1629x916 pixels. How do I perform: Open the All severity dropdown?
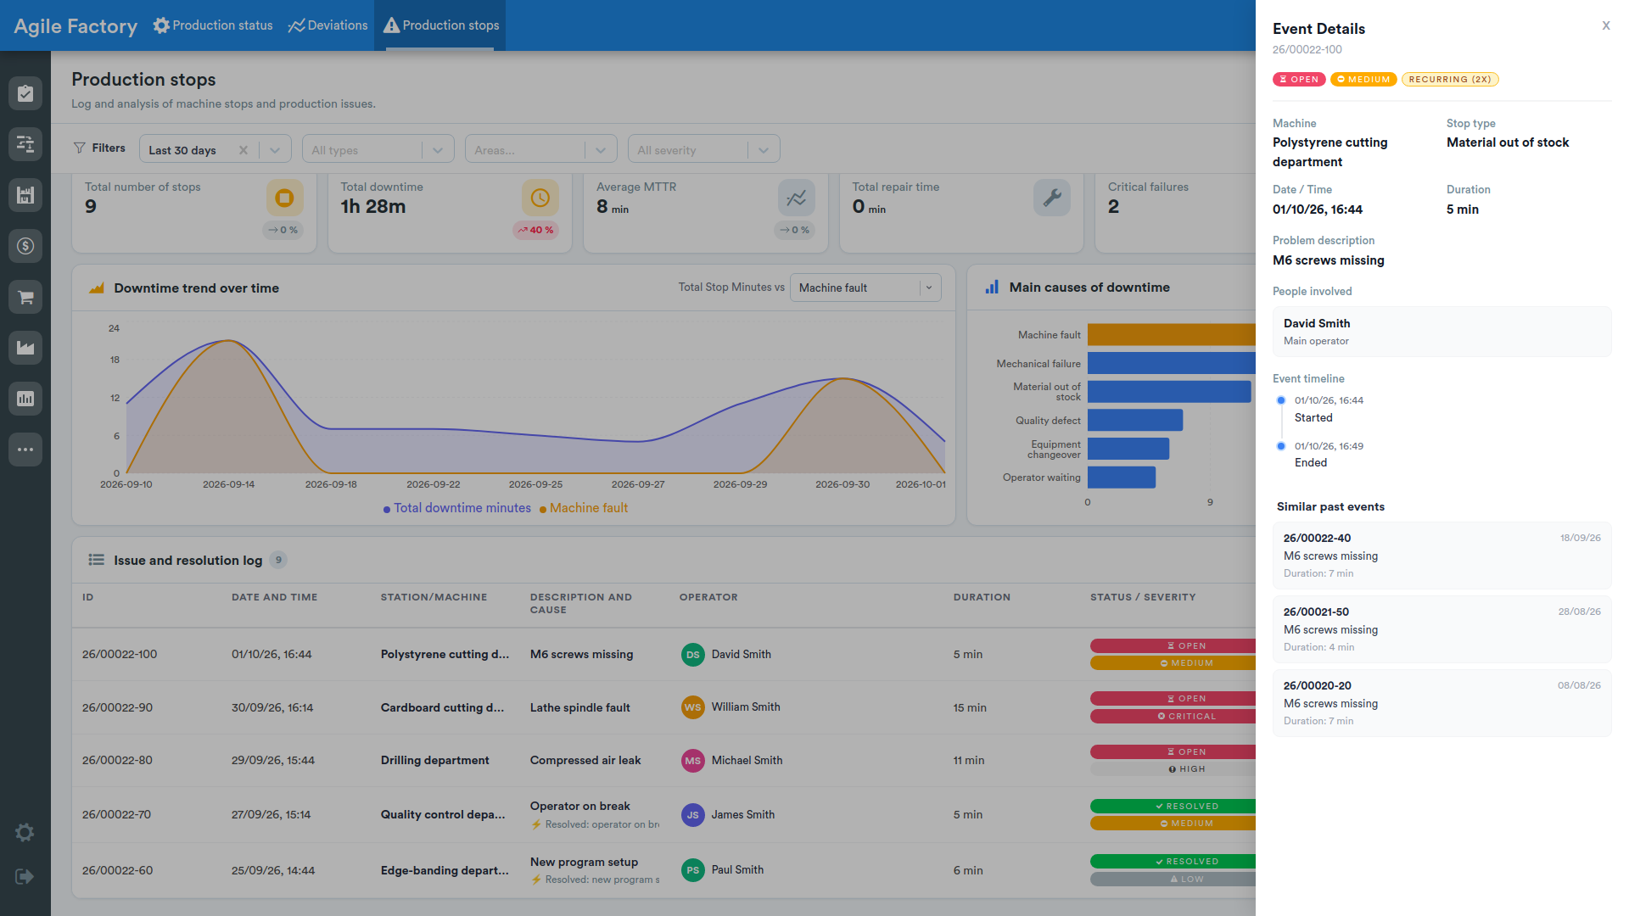[x=704, y=149]
